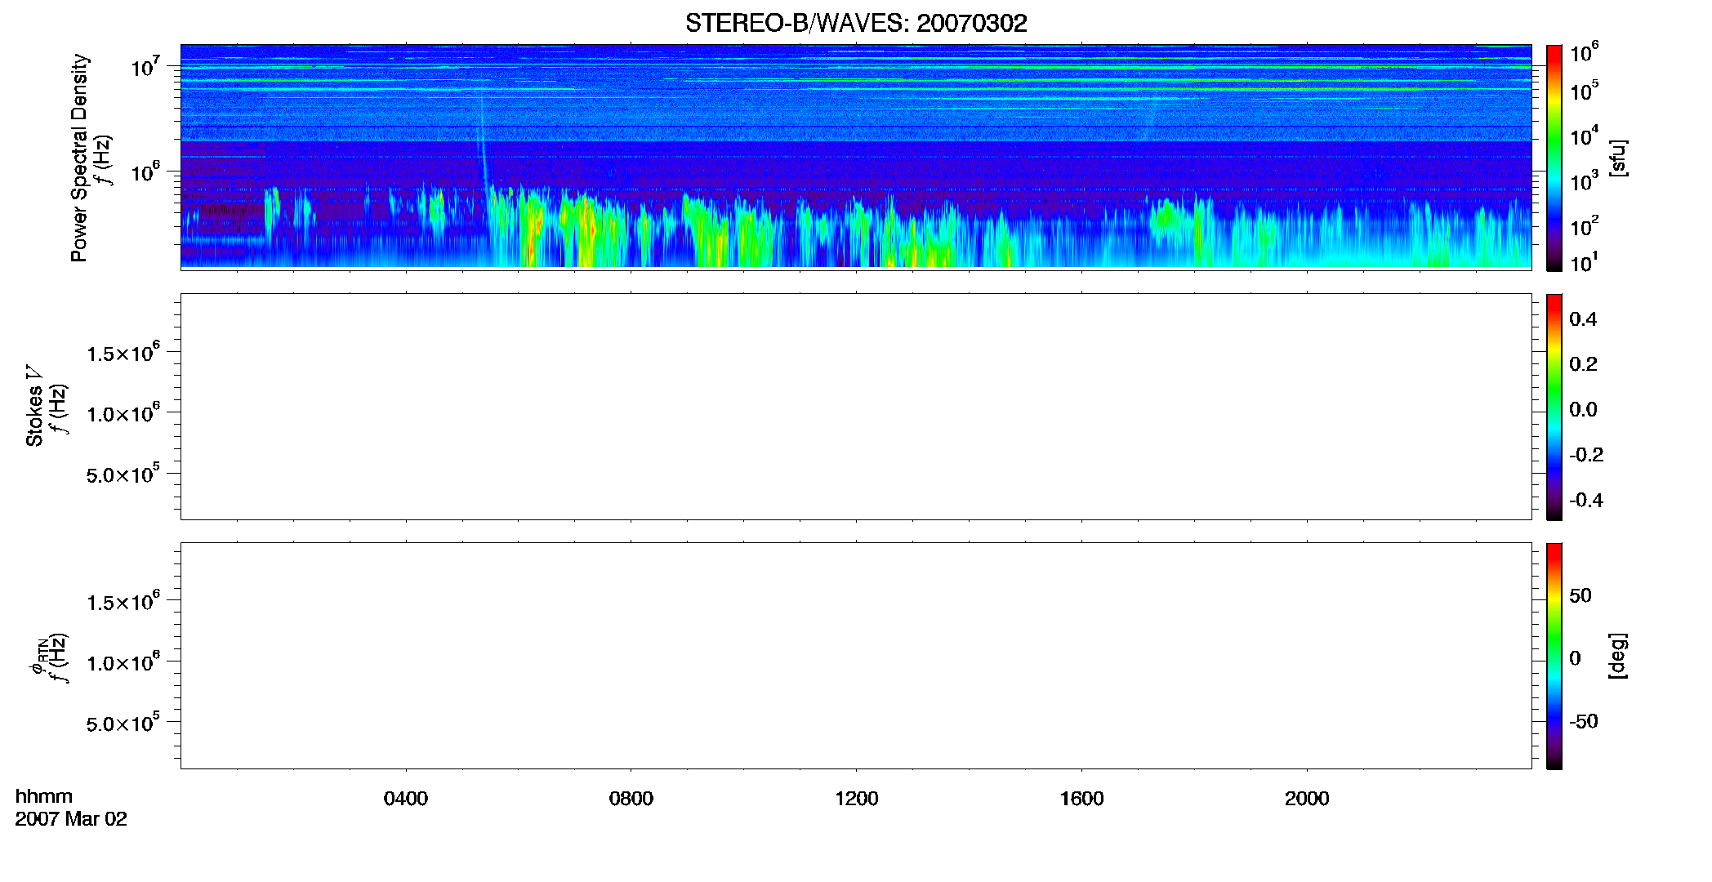Screen dimensions: 1712x882
Task: Click the plot title STEREO-B/WAVES: 20070302
Action: coord(856,23)
